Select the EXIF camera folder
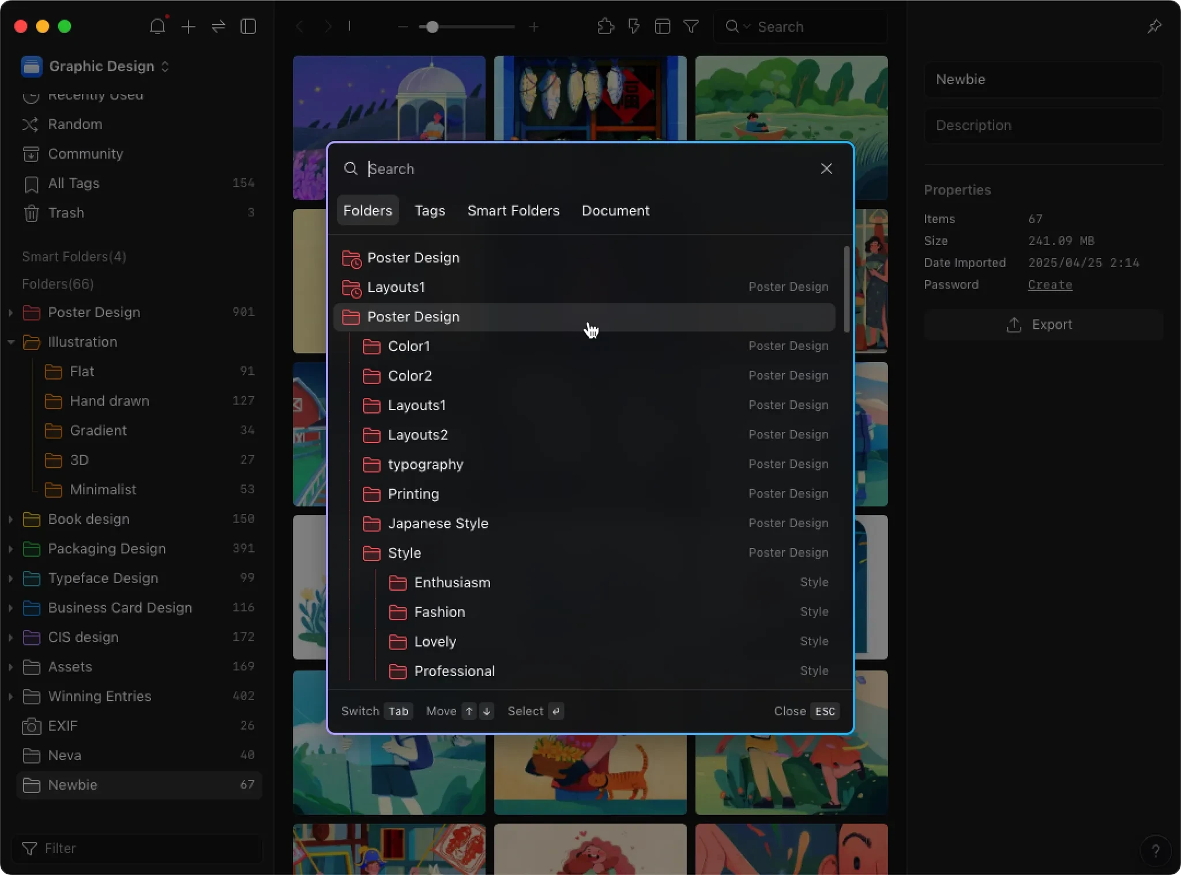 point(139,726)
